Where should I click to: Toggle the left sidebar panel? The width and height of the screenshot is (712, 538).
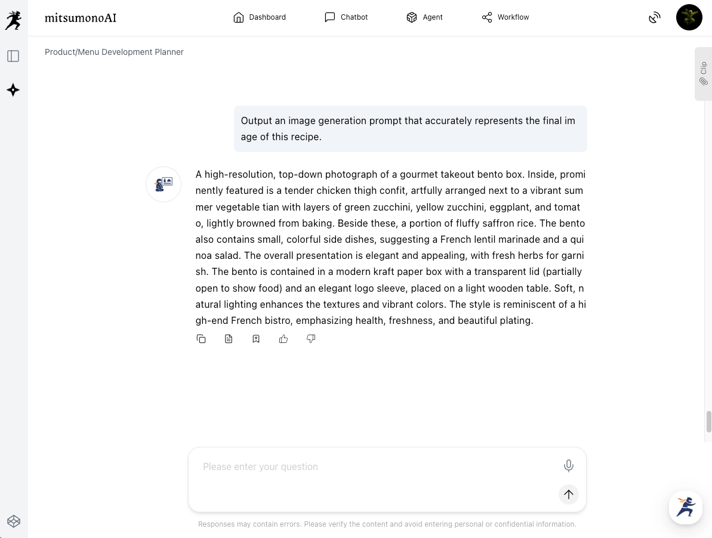pyautogui.click(x=13, y=56)
